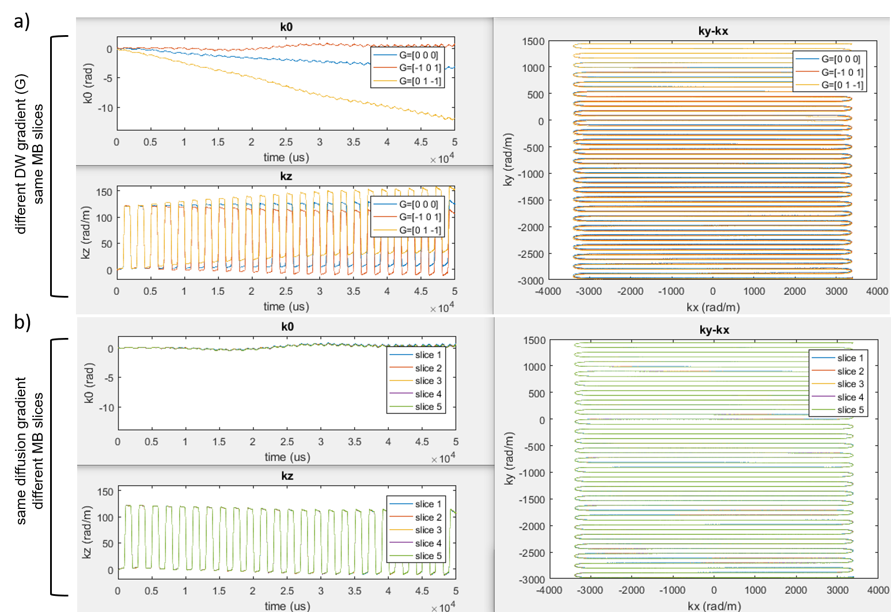891x612 pixels.
Task: Click G=[0 0 0] legend entry in top k0 plot
Action: pos(418,55)
